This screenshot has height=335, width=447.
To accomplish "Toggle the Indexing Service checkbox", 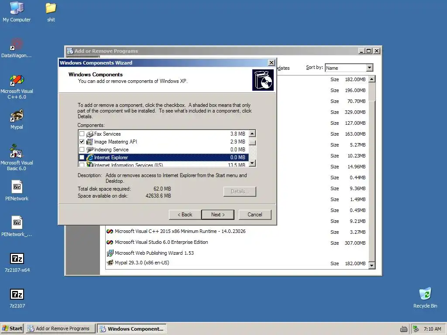I will pyautogui.click(x=82, y=150).
